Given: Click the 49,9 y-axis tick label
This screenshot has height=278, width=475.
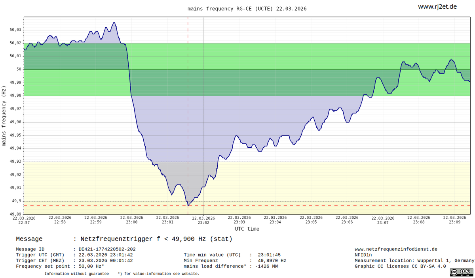Looking at the screenshot, I should [16, 201].
